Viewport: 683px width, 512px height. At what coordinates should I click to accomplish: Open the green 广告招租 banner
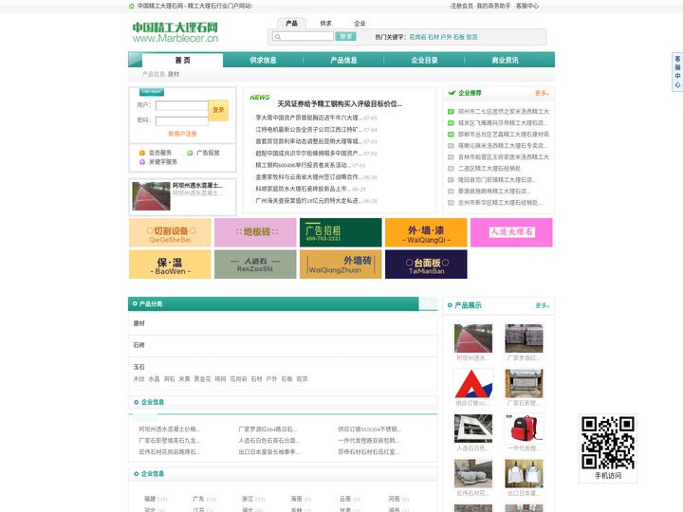click(341, 232)
